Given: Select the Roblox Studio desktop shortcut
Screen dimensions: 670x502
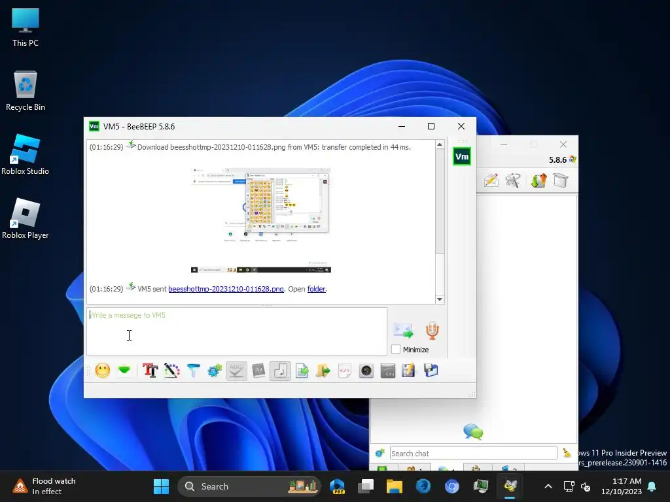Looking at the screenshot, I should pyautogui.click(x=26, y=154).
